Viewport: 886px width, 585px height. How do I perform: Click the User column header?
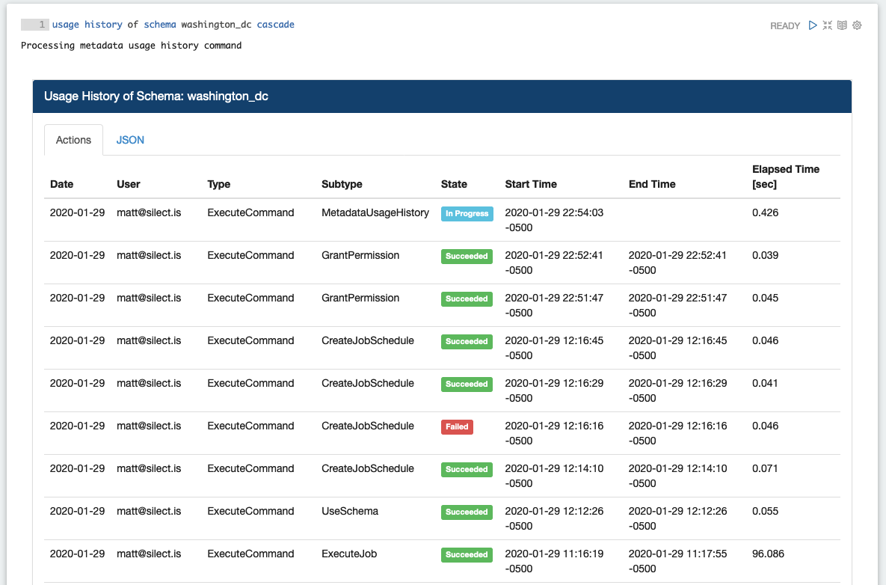(x=129, y=184)
